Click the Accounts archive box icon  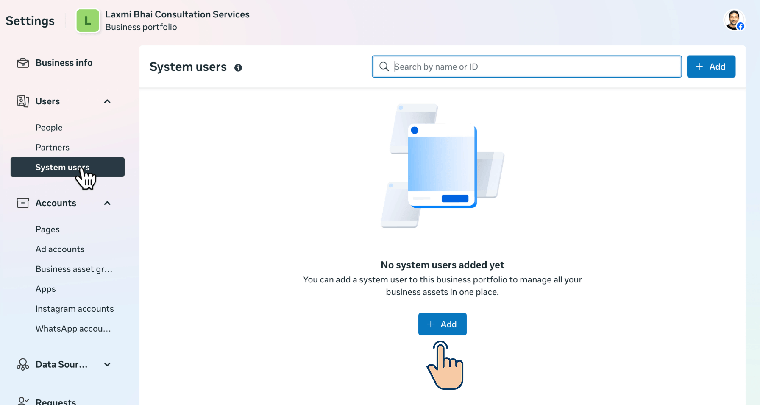pyautogui.click(x=23, y=203)
